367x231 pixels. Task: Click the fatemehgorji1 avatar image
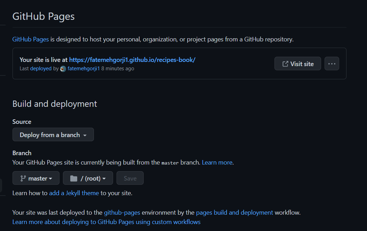[63, 69]
